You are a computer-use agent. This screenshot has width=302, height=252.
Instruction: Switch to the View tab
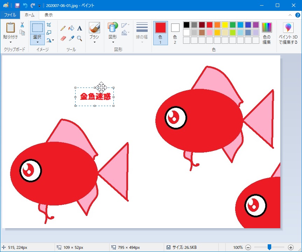click(x=48, y=15)
